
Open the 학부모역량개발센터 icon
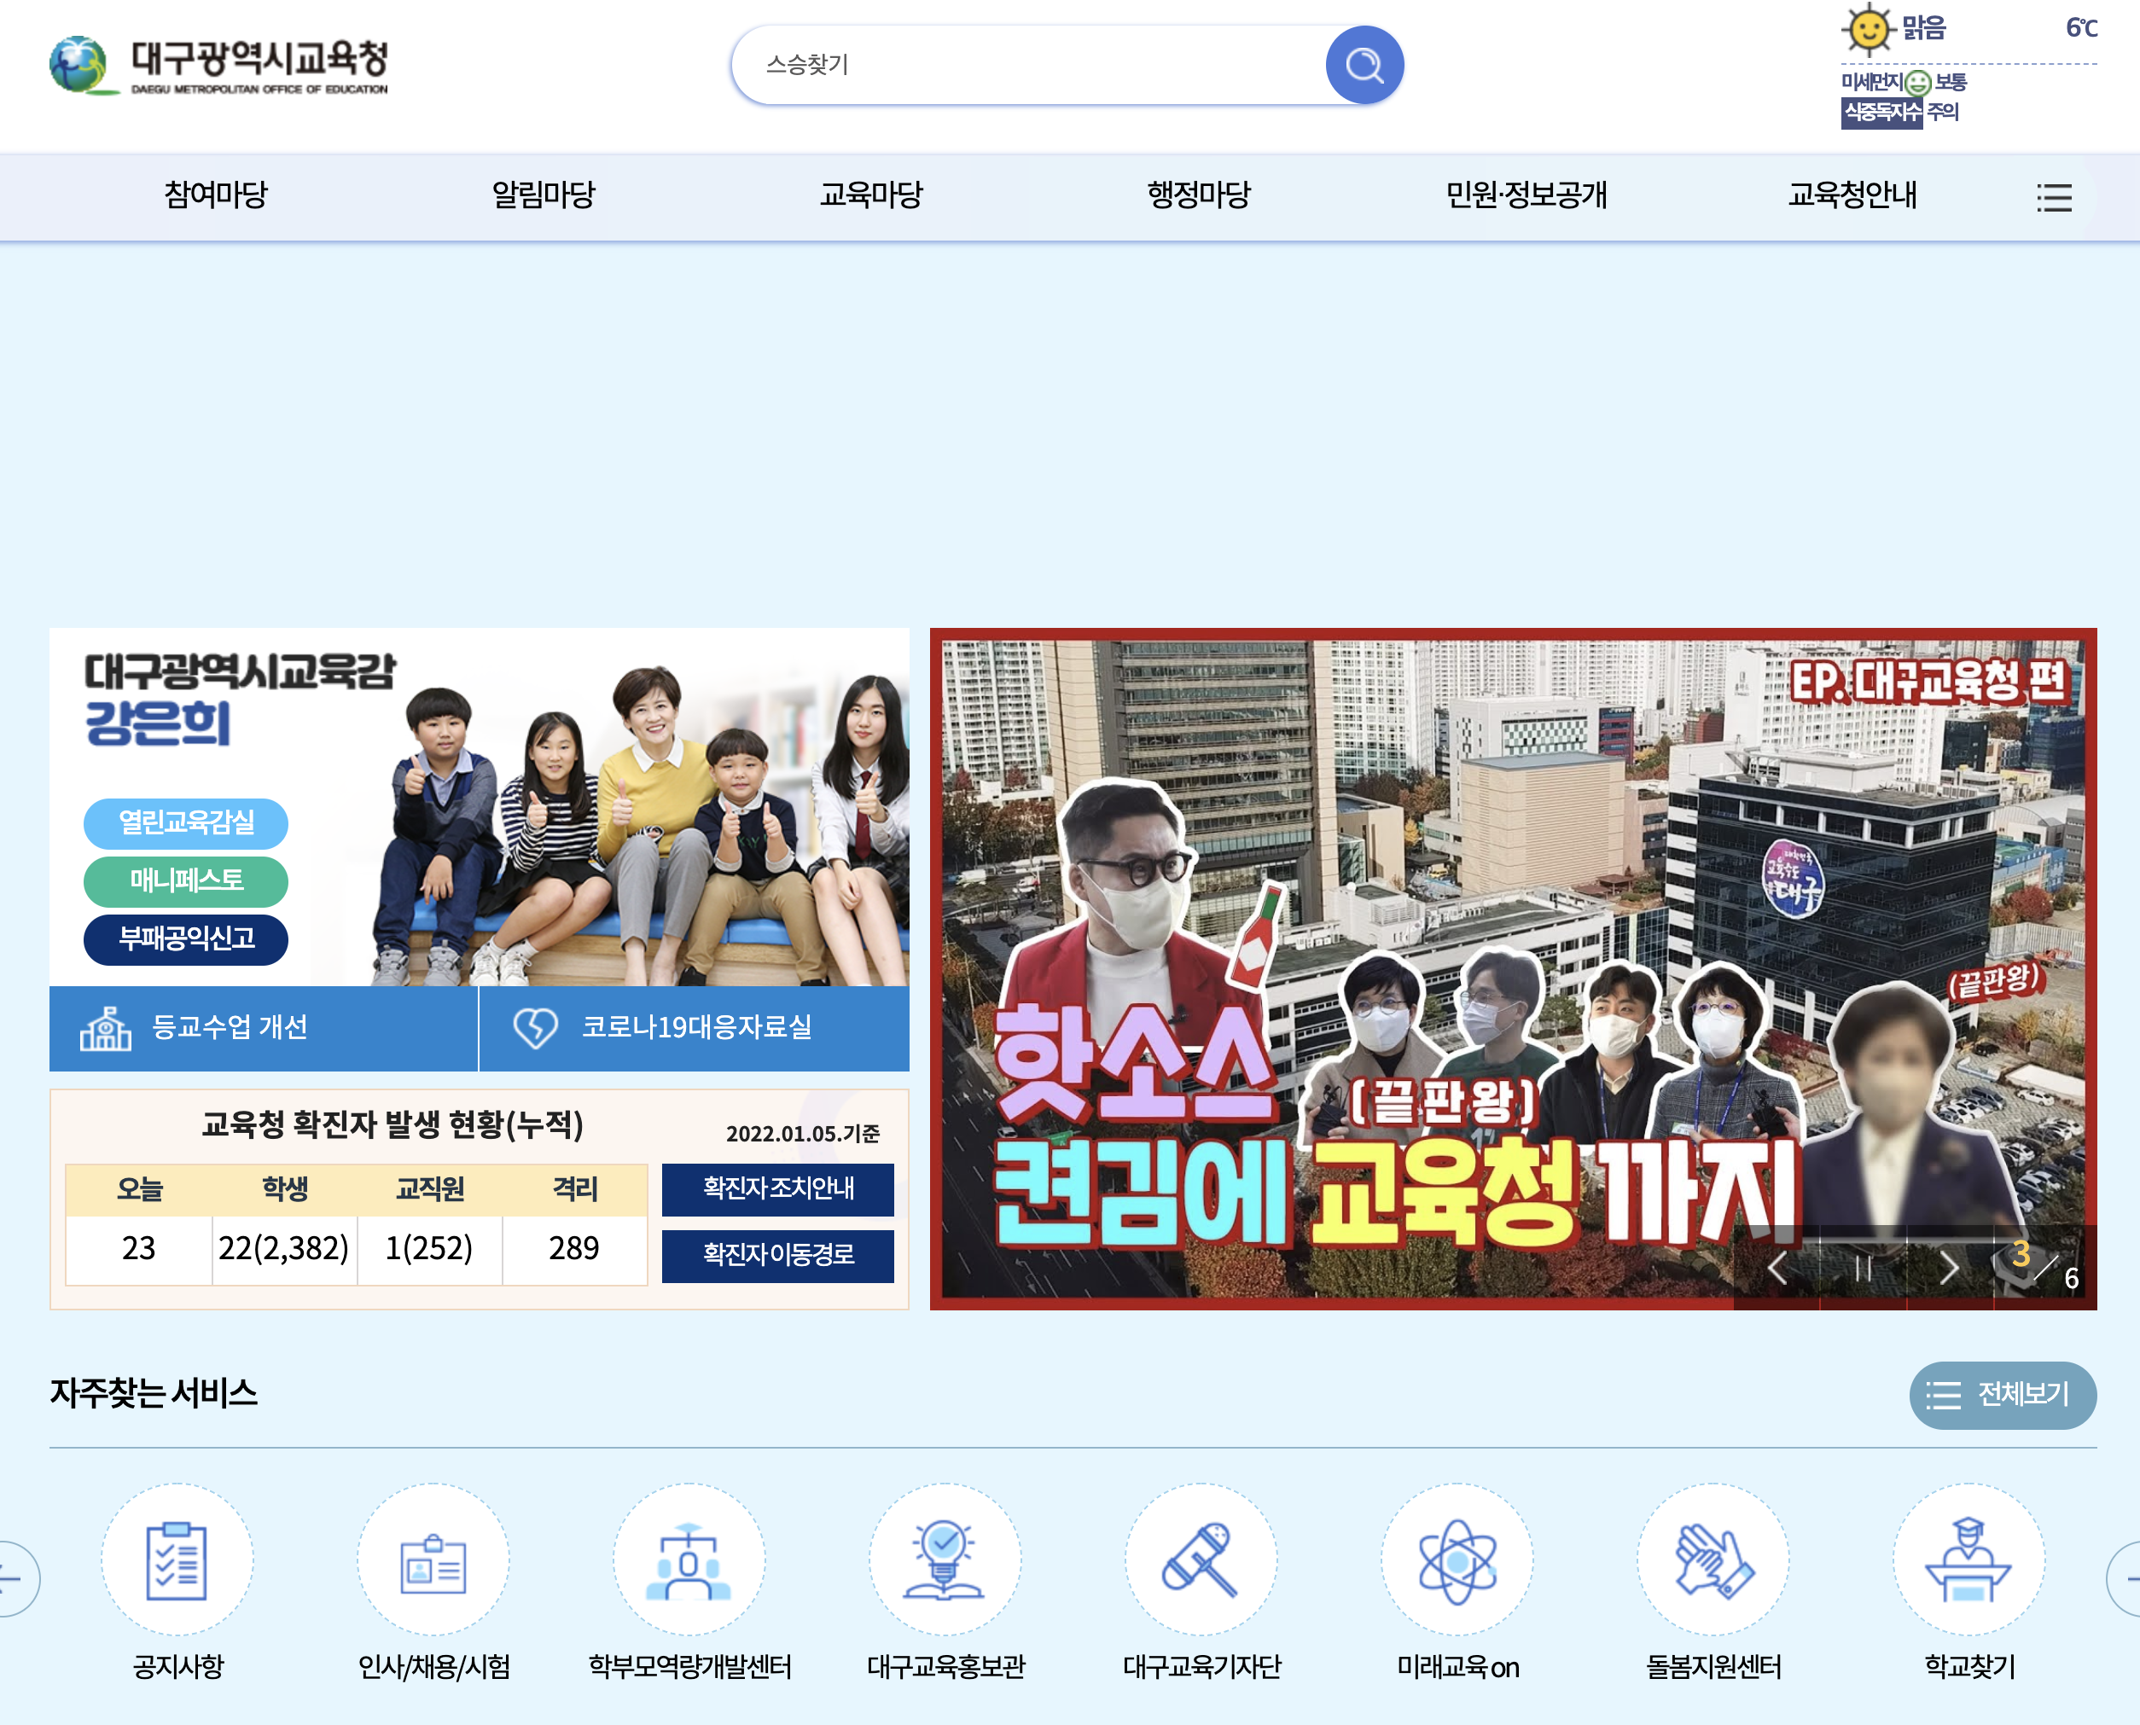(x=689, y=1561)
